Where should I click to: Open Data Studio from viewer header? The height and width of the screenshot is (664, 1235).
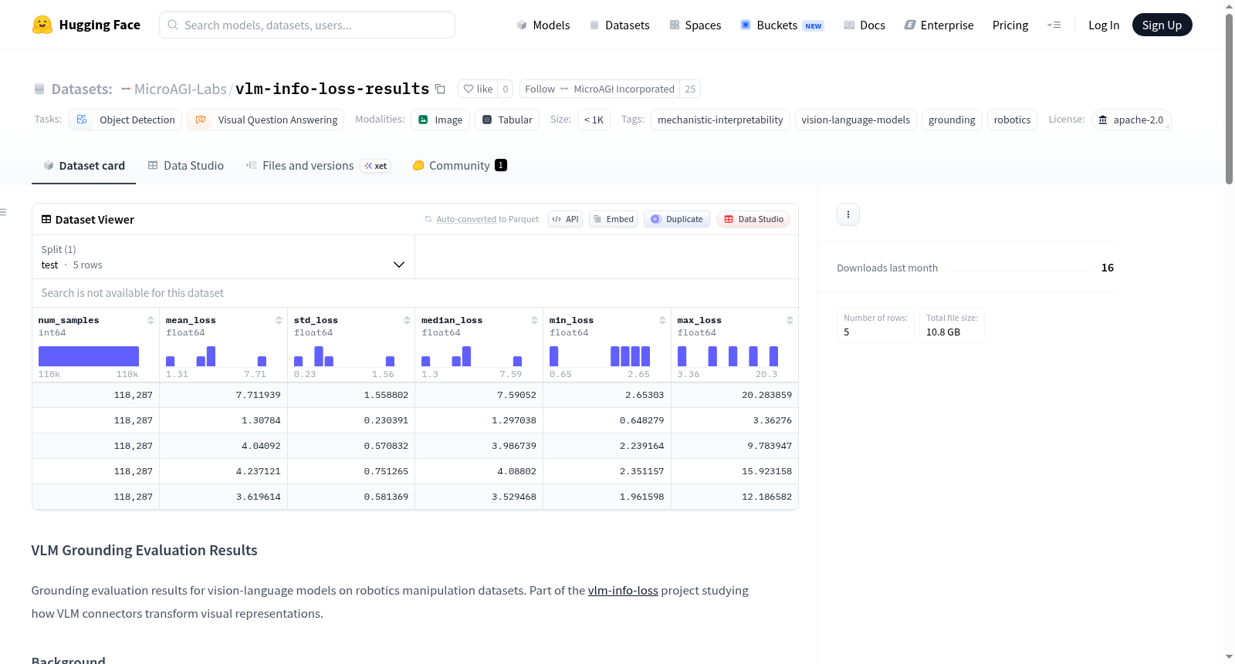click(x=753, y=219)
